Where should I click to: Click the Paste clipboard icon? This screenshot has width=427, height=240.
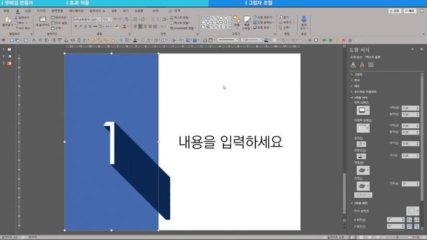point(7,19)
